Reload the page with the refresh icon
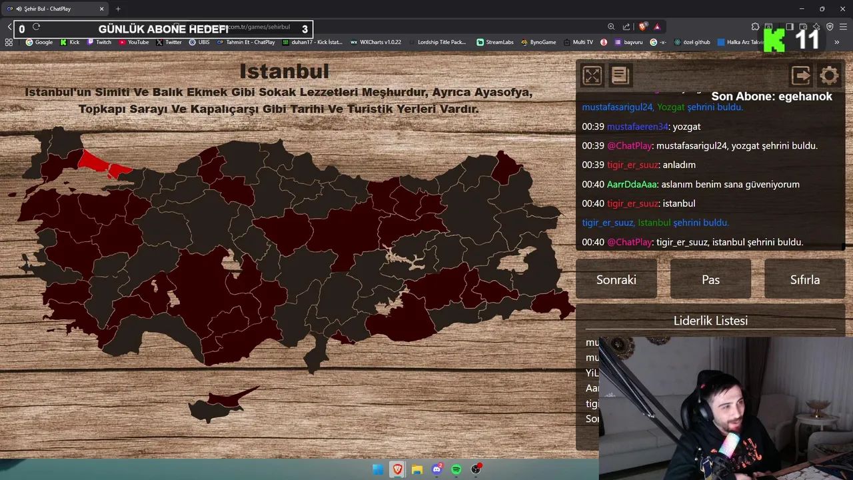This screenshot has height=480, width=853. [36, 27]
